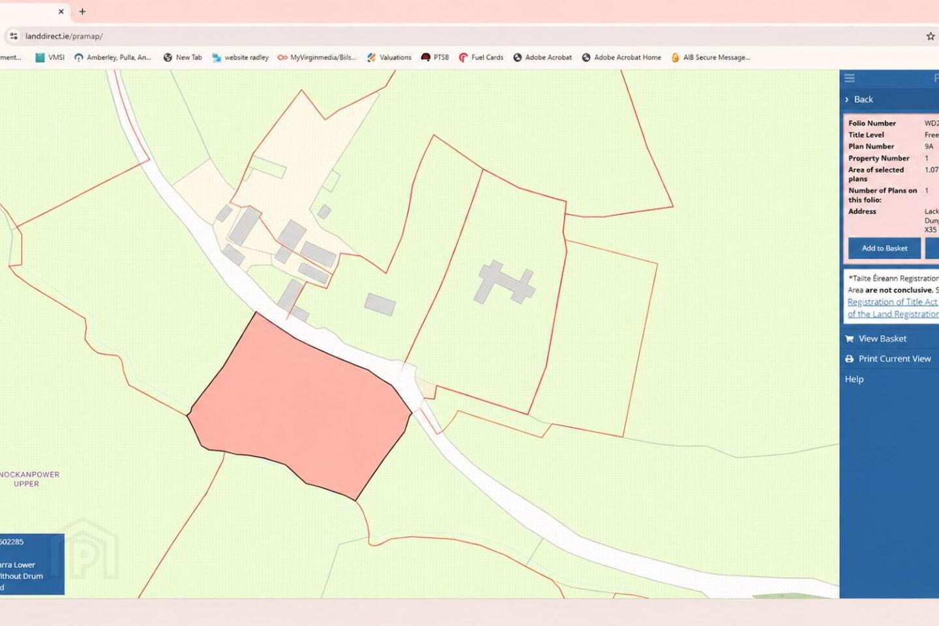Click the 'Area of selected plans' label
Image resolution: width=939 pixels, height=626 pixels.
[876, 174]
